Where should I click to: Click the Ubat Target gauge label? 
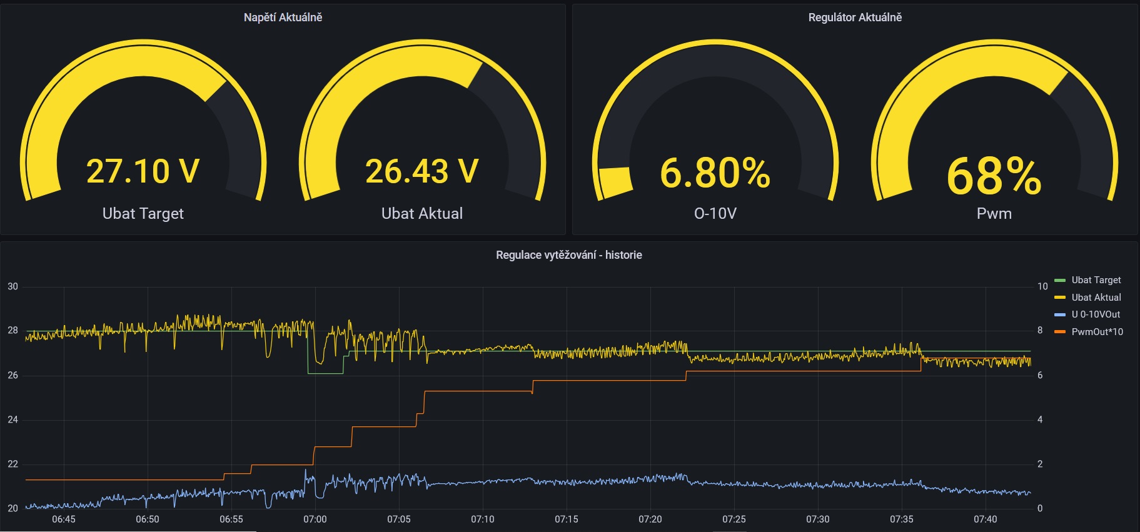pyautogui.click(x=143, y=214)
